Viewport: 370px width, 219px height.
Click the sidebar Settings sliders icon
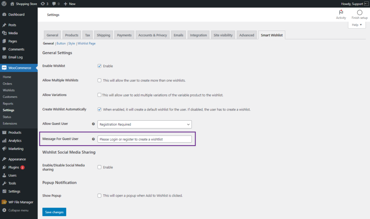pyautogui.click(x=4, y=192)
